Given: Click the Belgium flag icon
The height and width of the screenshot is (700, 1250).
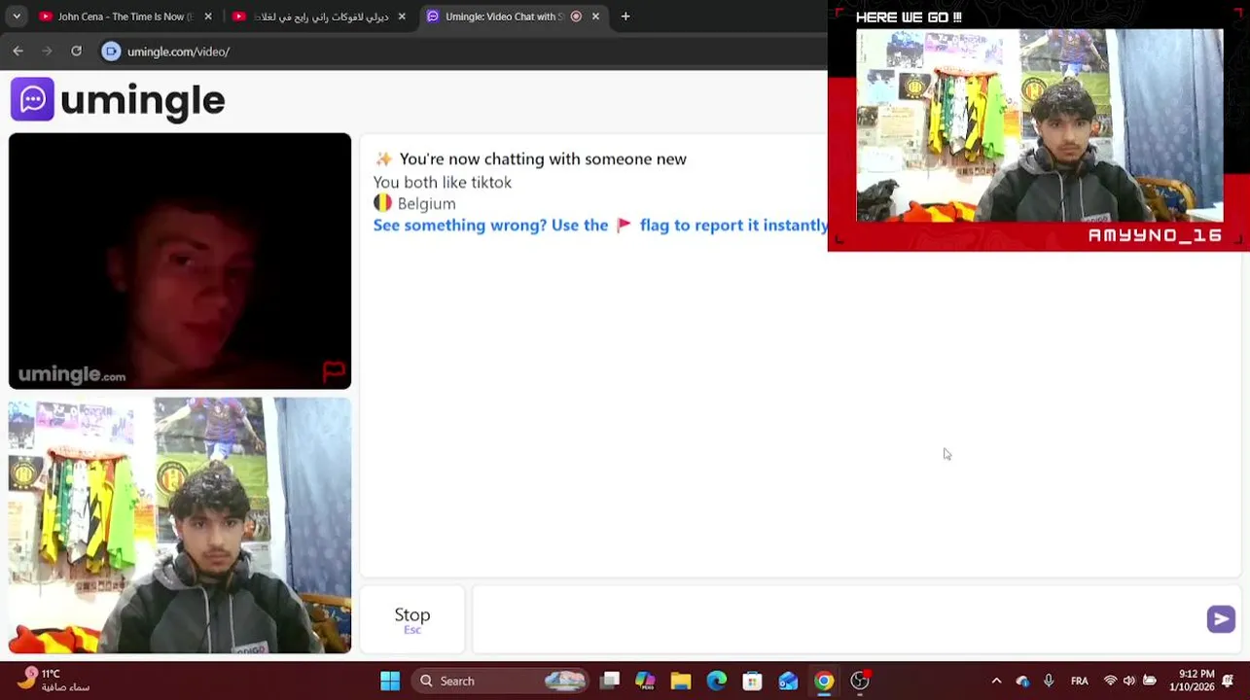Looking at the screenshot, I should [x=383, y=203].
